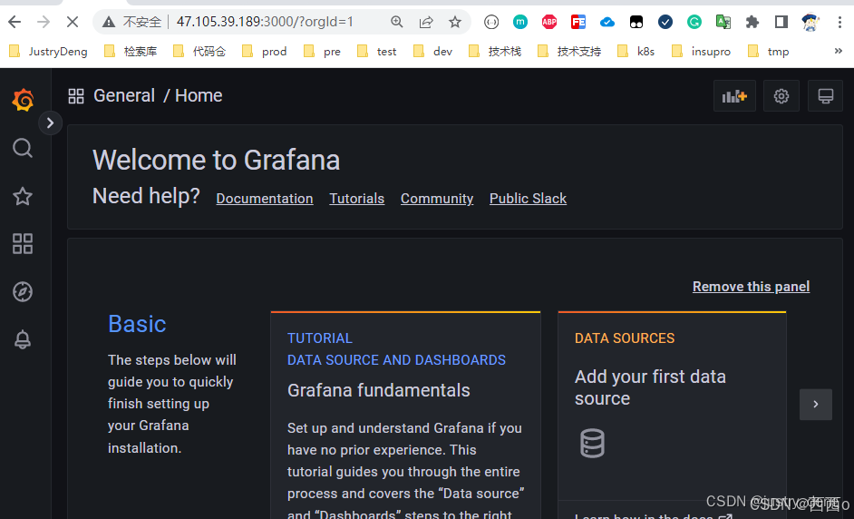Go back with the browser back arrow
854x519 pixels.
point(15,22)
